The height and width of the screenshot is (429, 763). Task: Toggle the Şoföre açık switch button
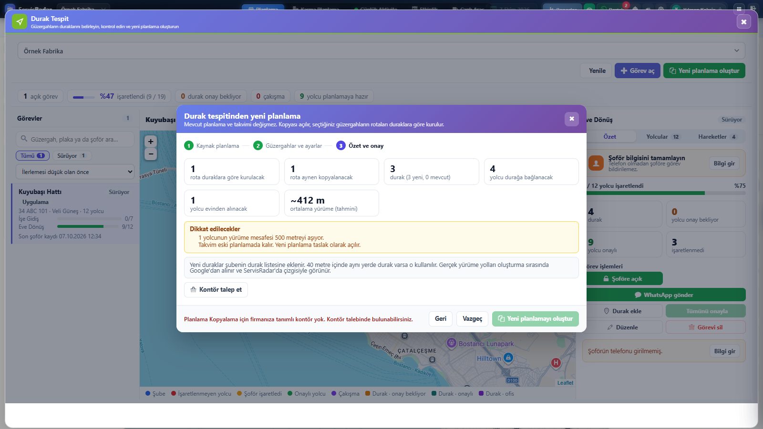click(623, 279)
